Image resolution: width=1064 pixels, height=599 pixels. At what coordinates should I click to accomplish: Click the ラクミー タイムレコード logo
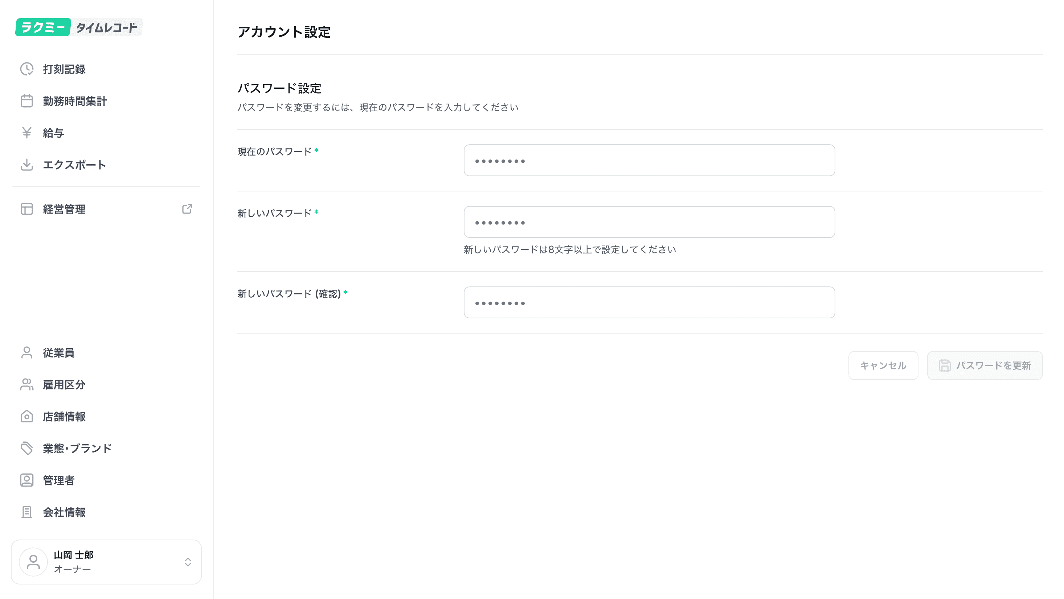78,27
